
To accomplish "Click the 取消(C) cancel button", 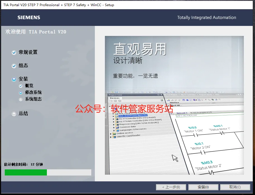I will point(235,187).
